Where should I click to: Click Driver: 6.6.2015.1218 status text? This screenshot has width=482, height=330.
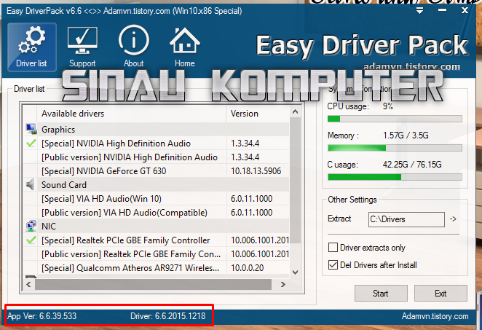tap(168, 316)
